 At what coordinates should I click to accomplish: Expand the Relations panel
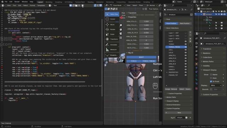pos(213,53)
